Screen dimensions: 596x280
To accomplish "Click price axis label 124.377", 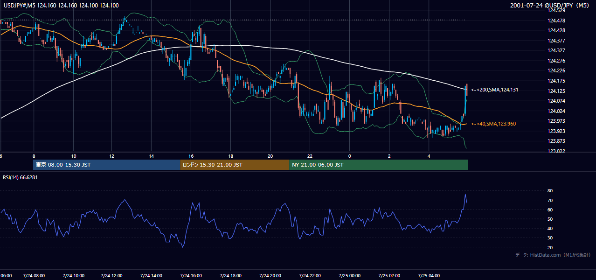I will (557, 41).
